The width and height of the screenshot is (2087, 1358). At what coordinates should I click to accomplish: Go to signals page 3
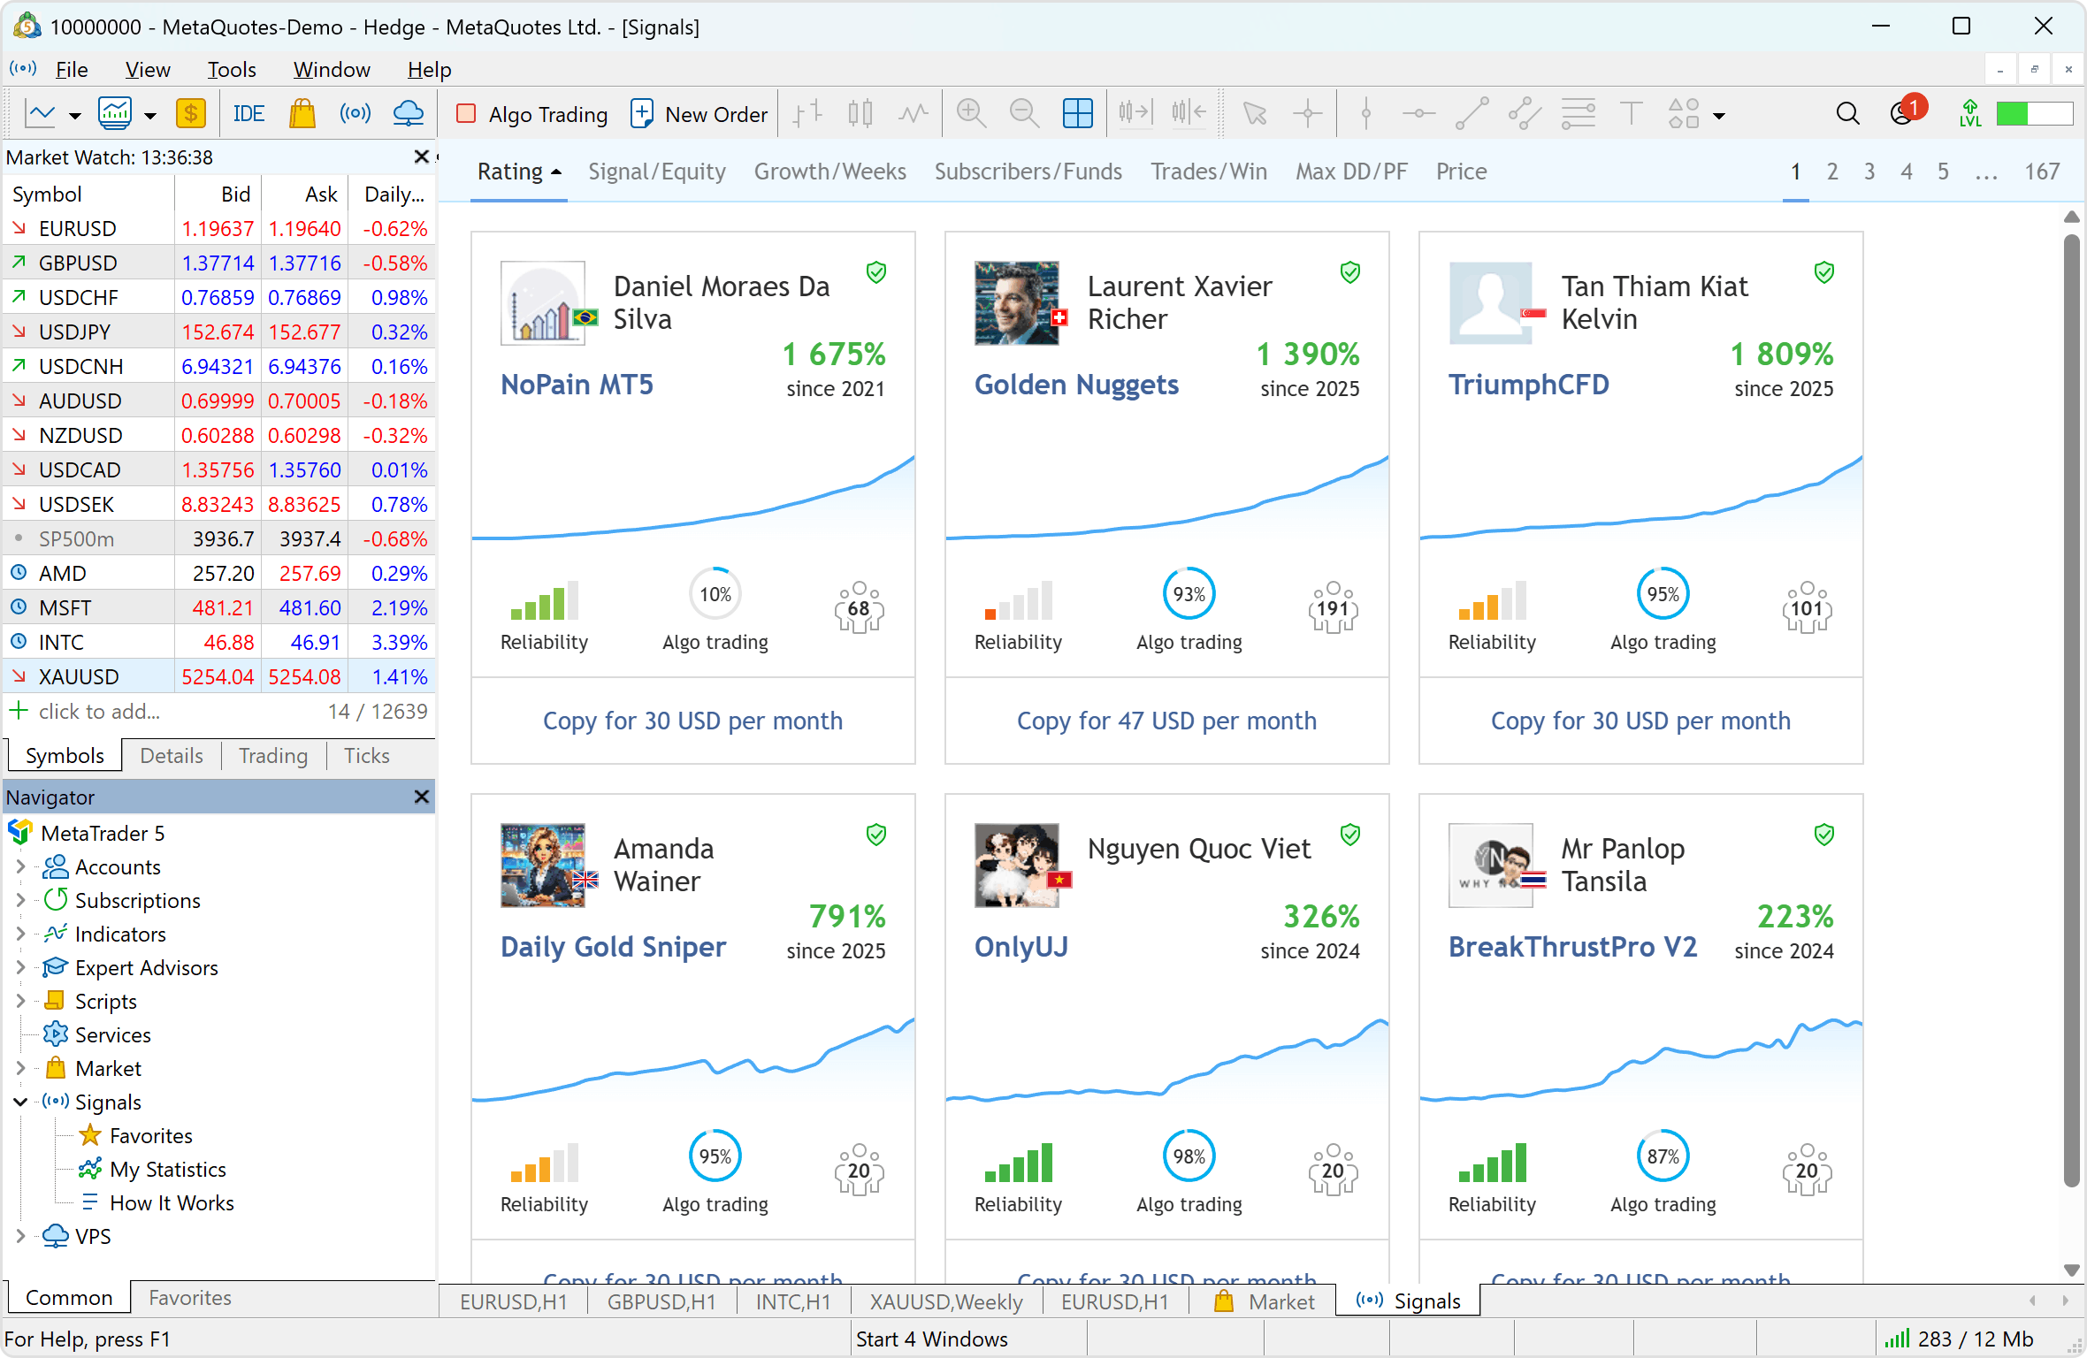pos(1869,171)
